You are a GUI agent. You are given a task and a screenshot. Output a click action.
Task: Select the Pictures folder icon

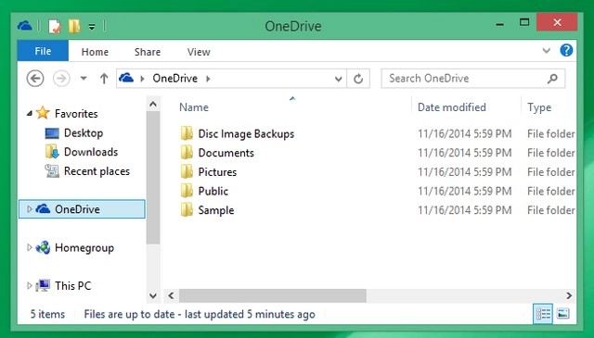pyautogui.click(x=187, y=171)
